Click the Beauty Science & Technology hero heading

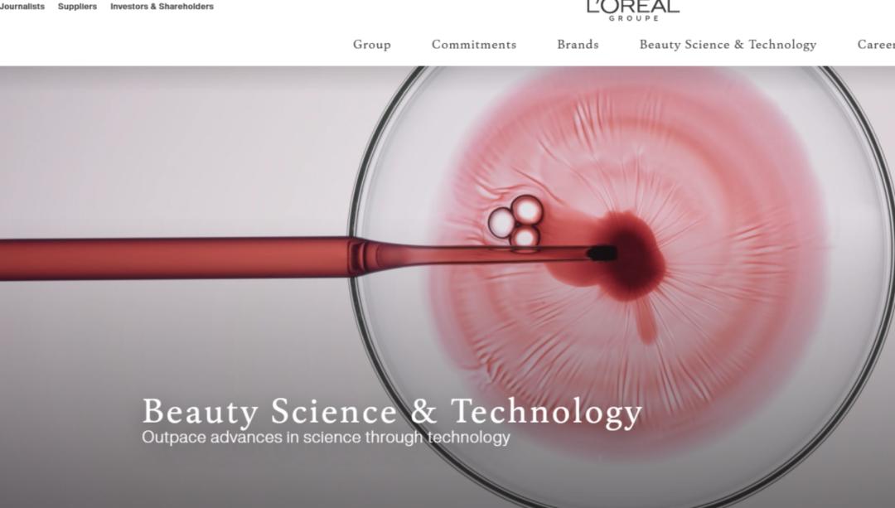(391, 412)
